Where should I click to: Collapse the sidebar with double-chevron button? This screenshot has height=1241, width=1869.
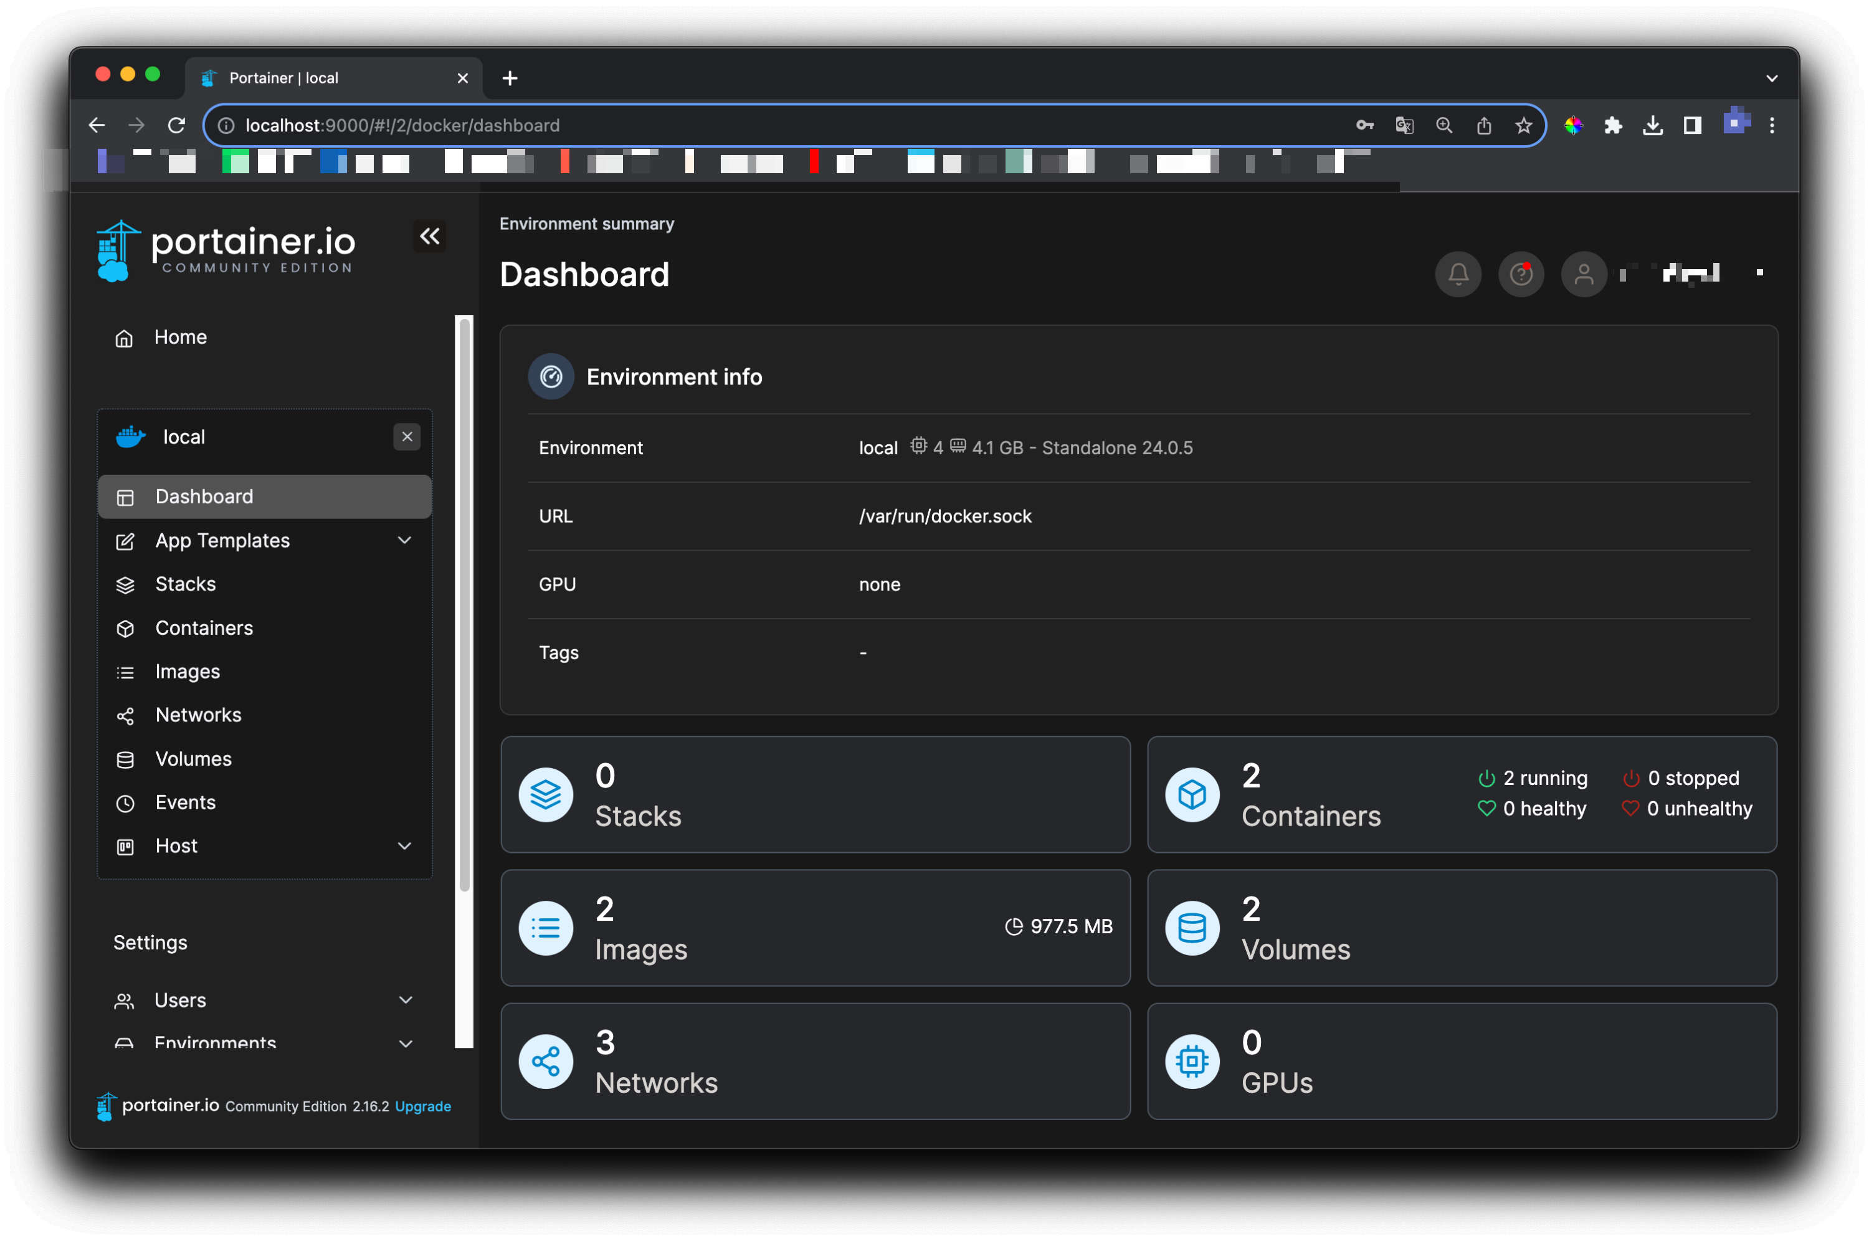430,236
